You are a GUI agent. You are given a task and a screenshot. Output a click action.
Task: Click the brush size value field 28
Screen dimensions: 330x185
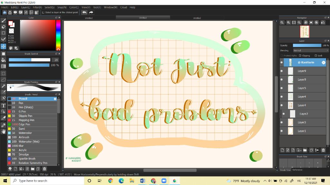56,60
